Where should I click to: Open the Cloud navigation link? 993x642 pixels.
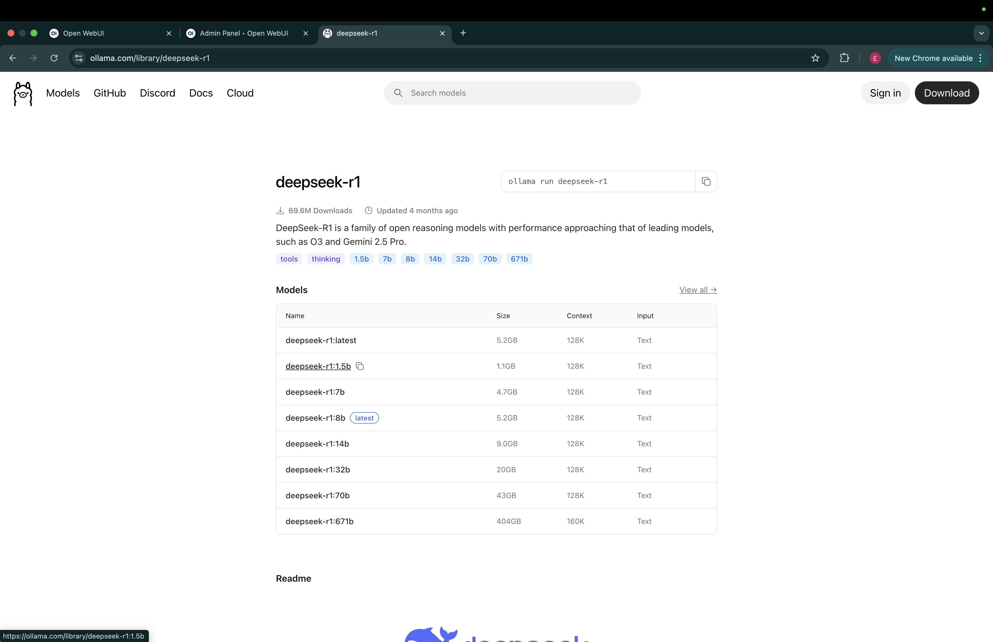point(240,93)
